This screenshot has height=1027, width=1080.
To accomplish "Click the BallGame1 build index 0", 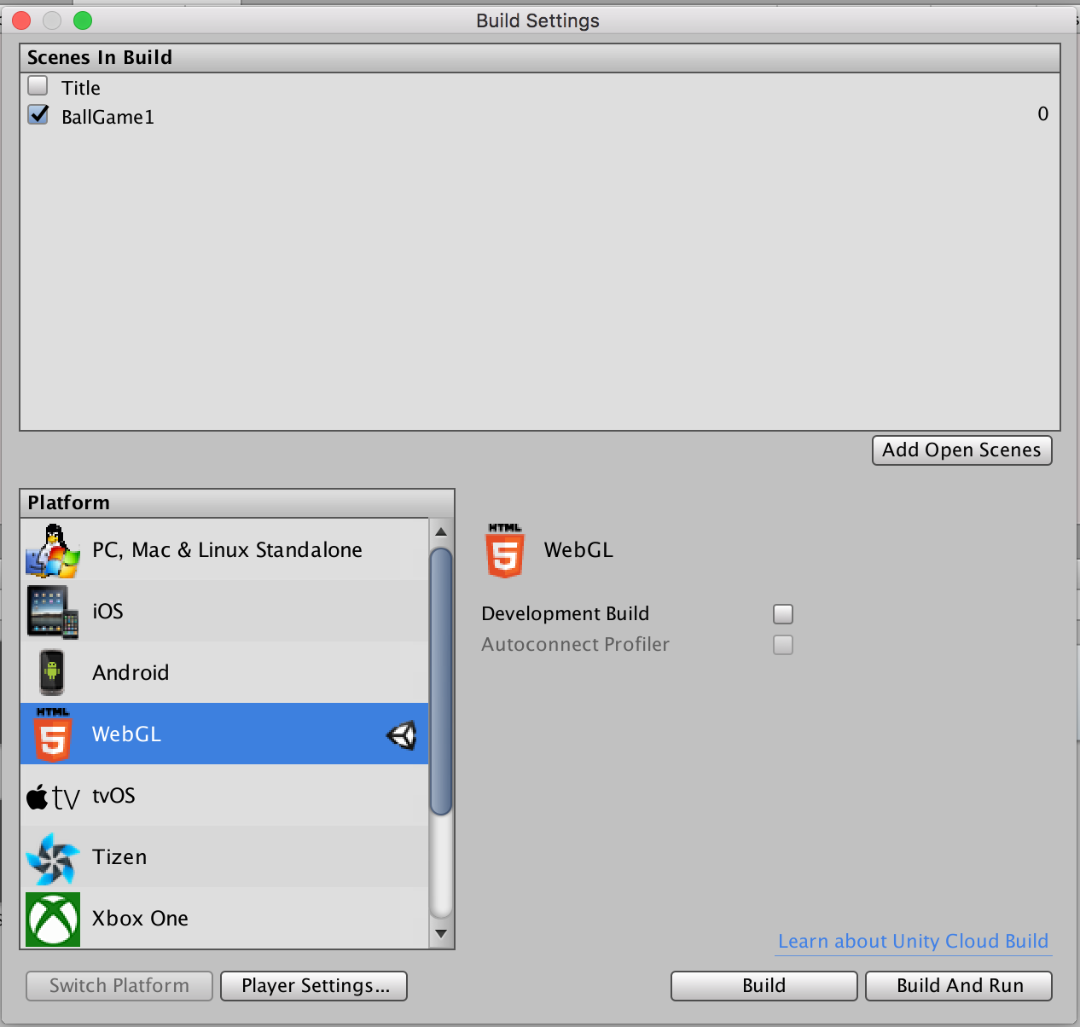I will pos(1042,114).
